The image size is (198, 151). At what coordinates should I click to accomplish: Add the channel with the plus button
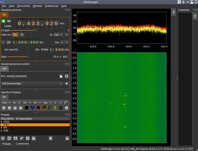(x=66, y=84)
